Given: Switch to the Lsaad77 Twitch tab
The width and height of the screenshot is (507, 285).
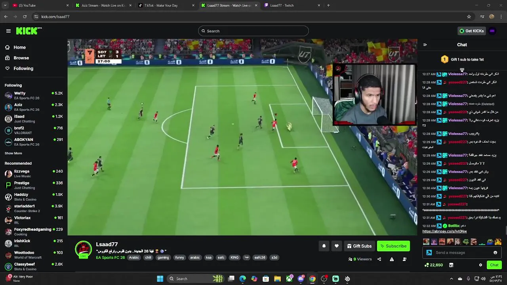Looking at the screenshot, I should tap(292, 6).
